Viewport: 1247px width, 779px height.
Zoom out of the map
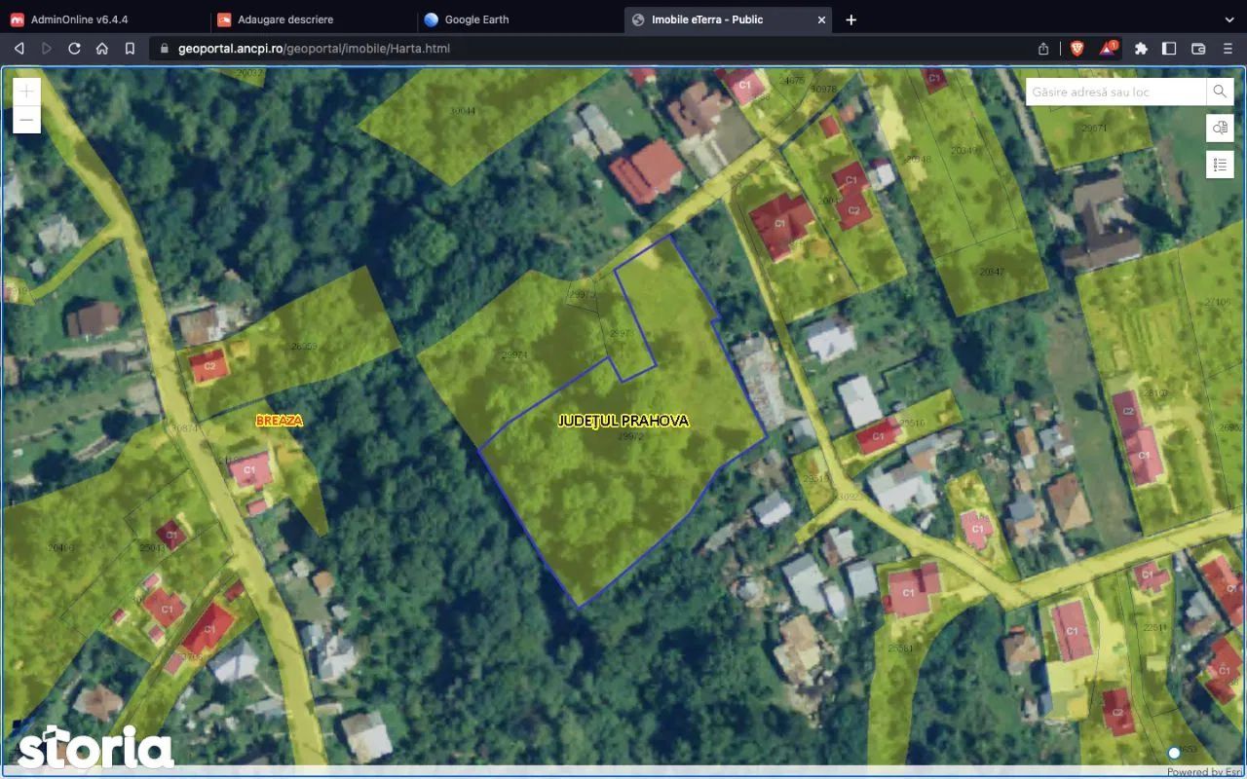click(26, 120)
